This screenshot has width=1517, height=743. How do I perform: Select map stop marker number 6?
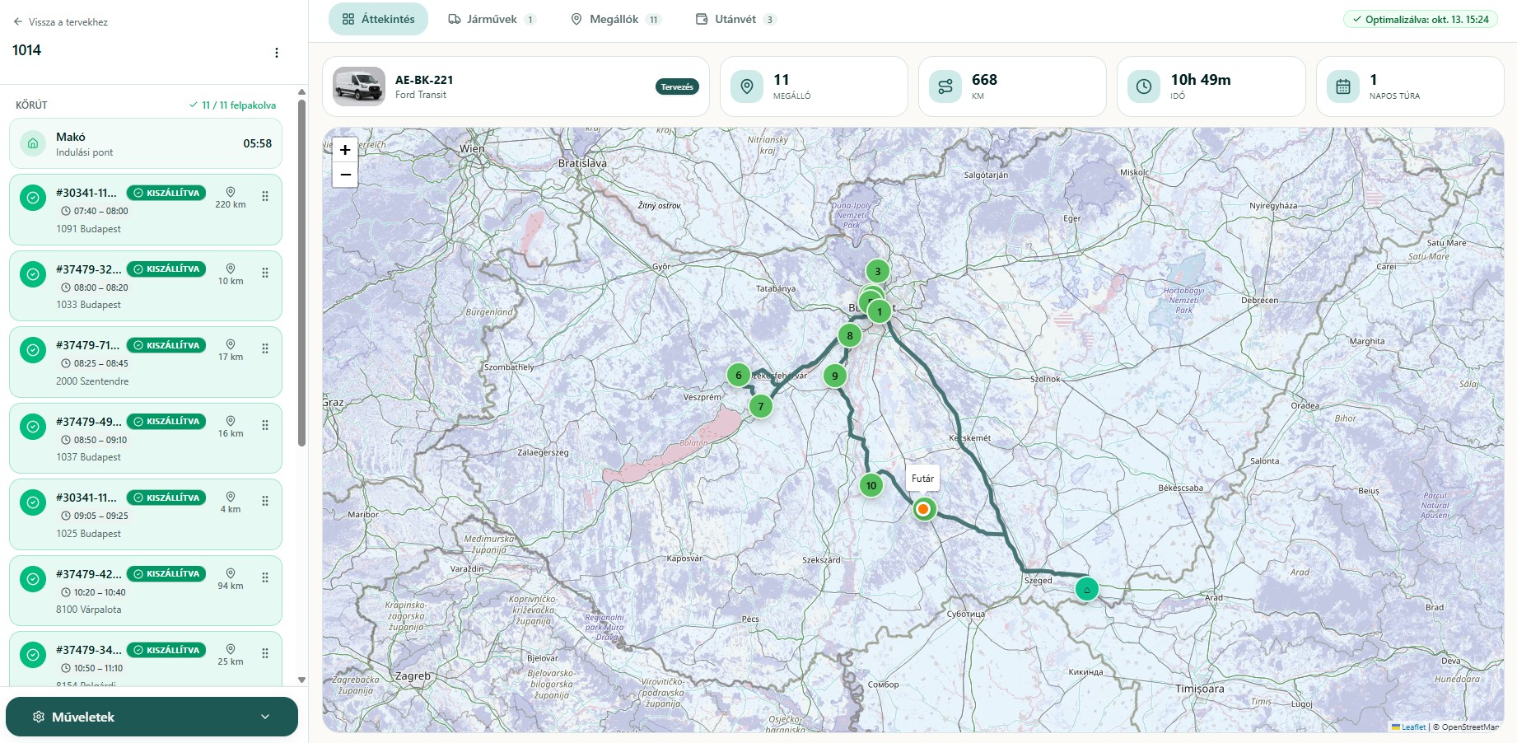[x=739, y=376]
